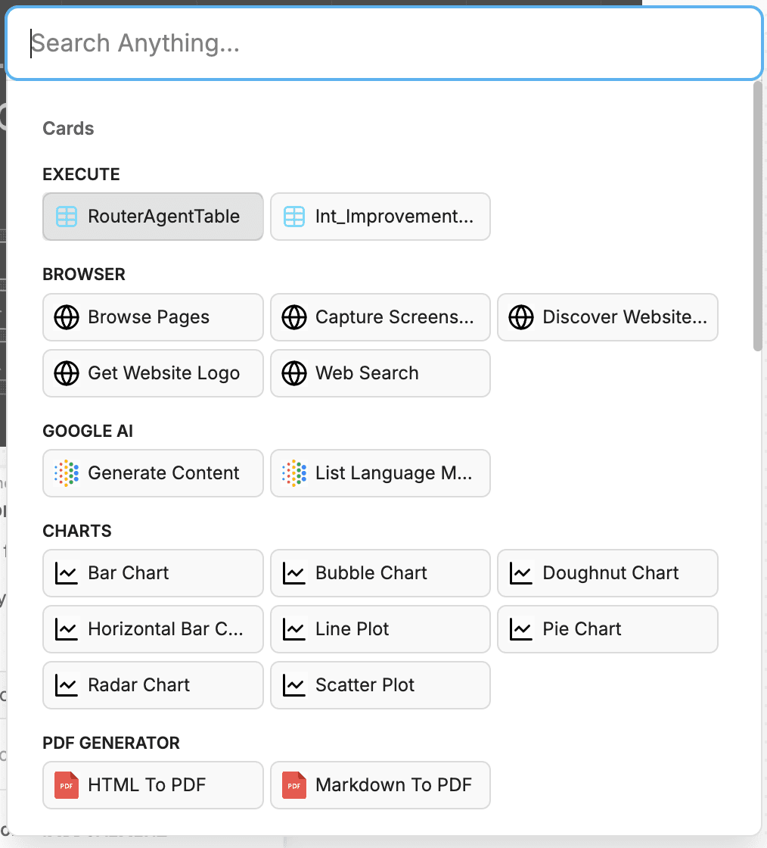This screenshot has width=767, height=848.
Task: Open the Int_Improvement... card
Action: point(380,217)
